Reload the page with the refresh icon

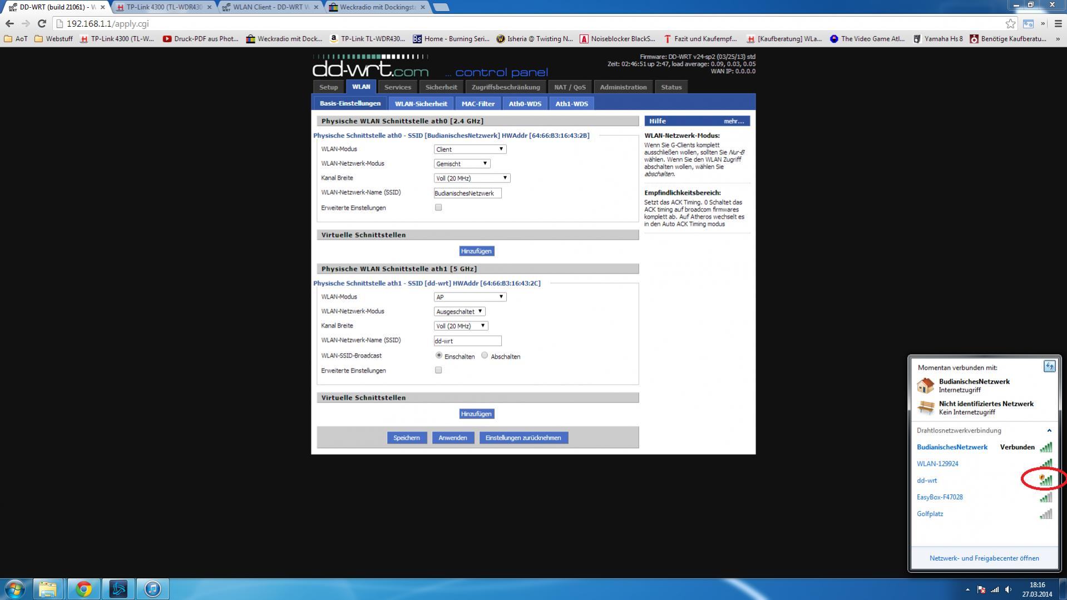(x=42, y=23)
